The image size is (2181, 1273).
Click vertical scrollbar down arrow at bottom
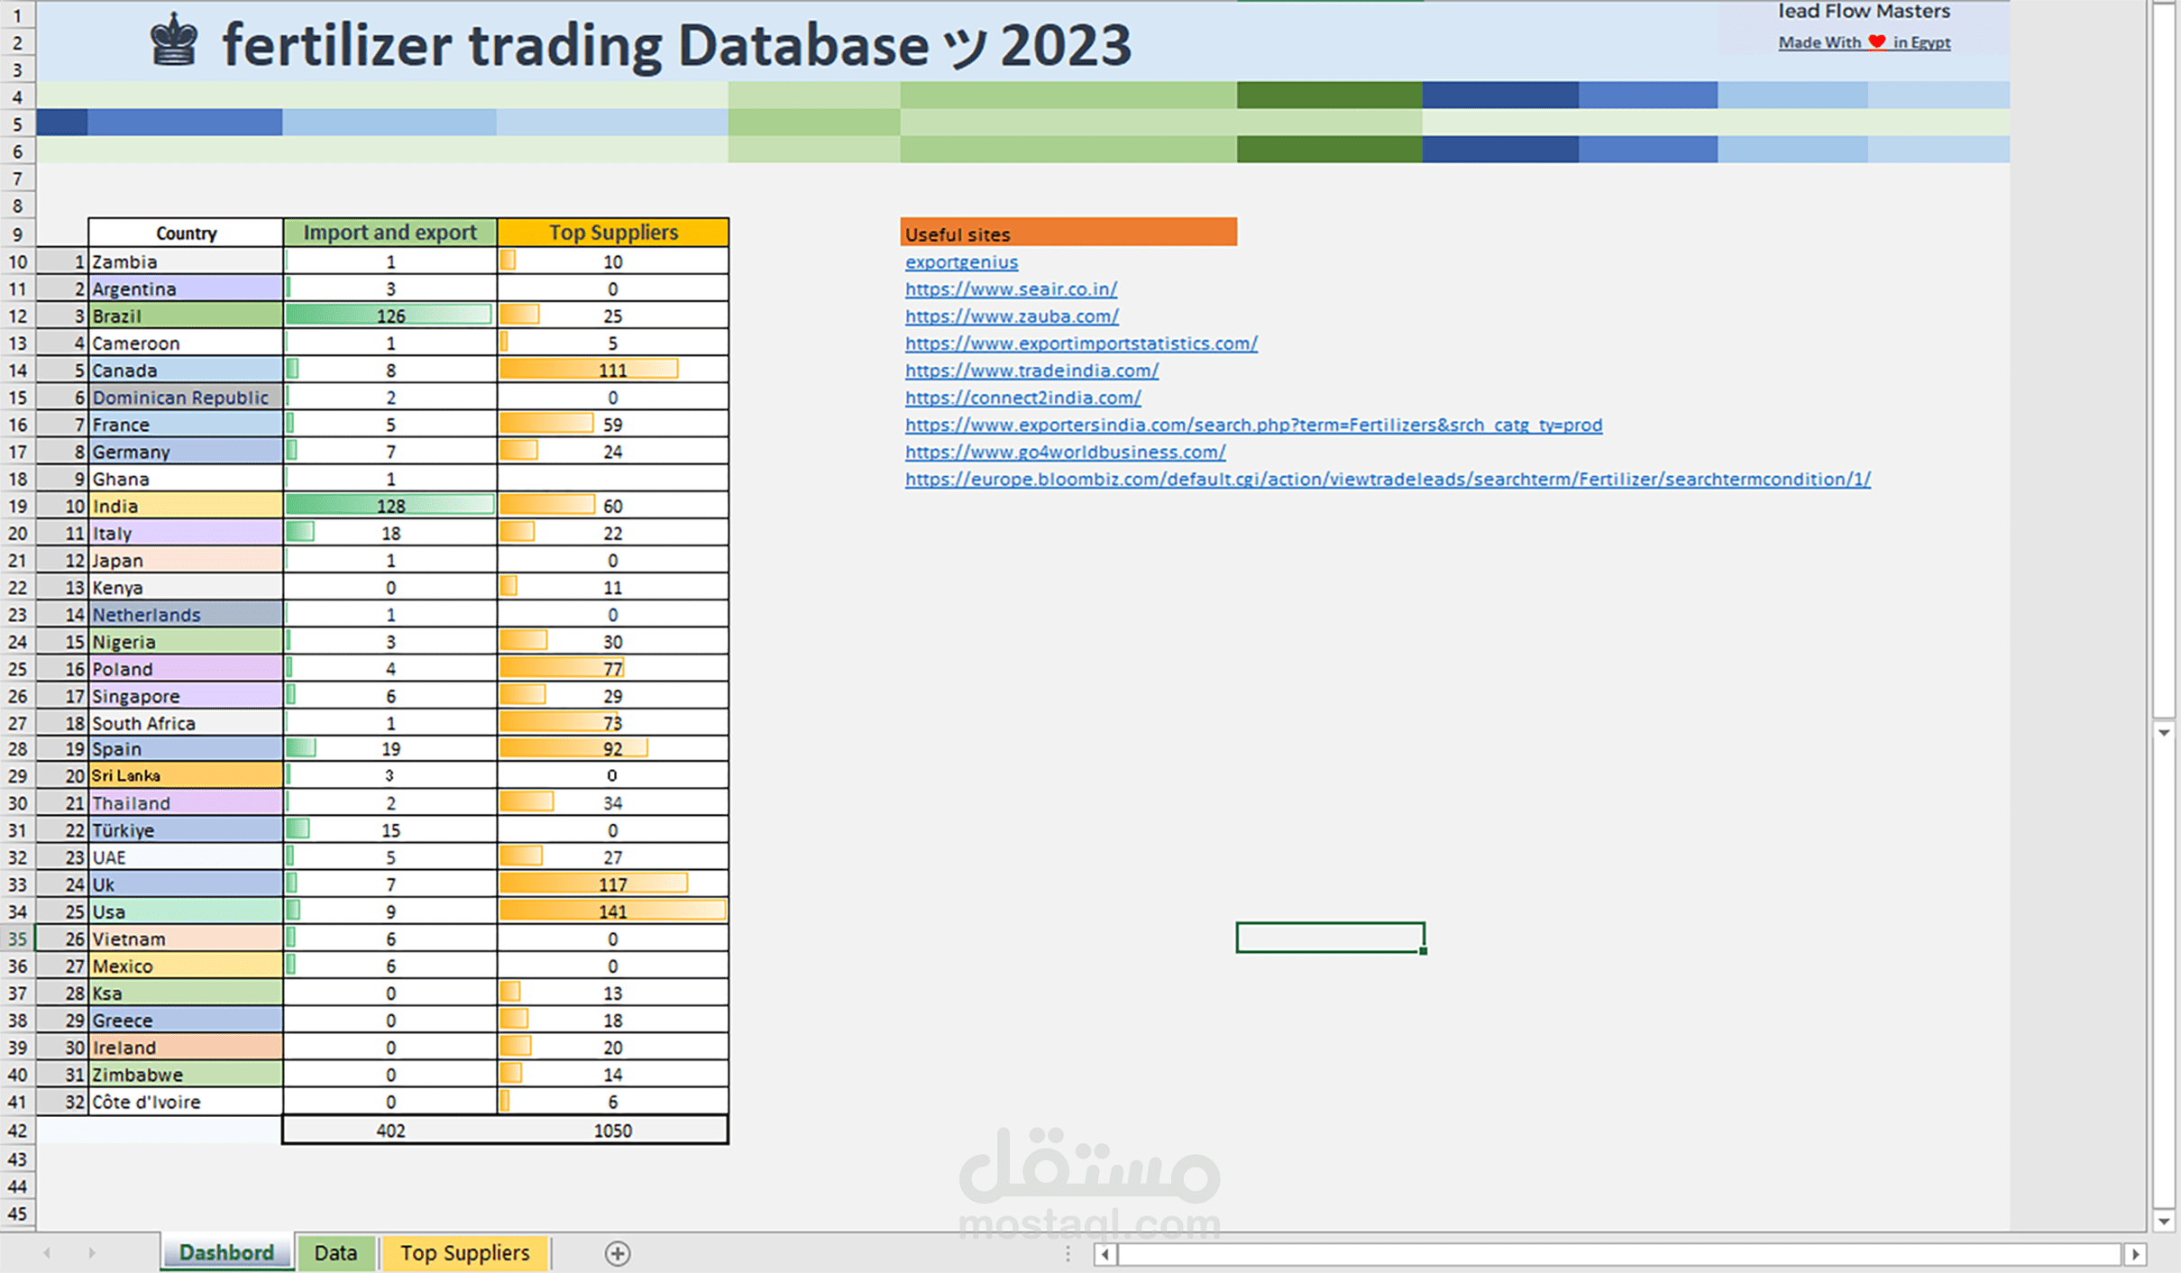coord(2164,1222)
